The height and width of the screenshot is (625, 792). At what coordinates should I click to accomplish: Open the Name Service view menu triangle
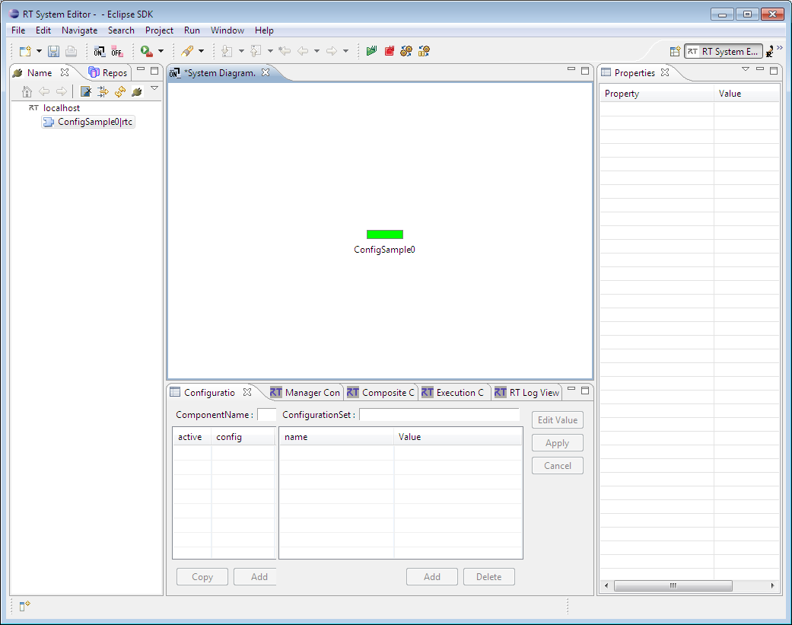tap(154, 88)
